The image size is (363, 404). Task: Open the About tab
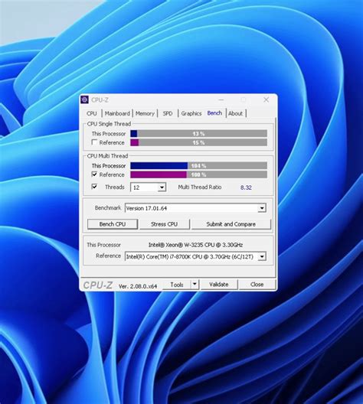coord(235,113)
